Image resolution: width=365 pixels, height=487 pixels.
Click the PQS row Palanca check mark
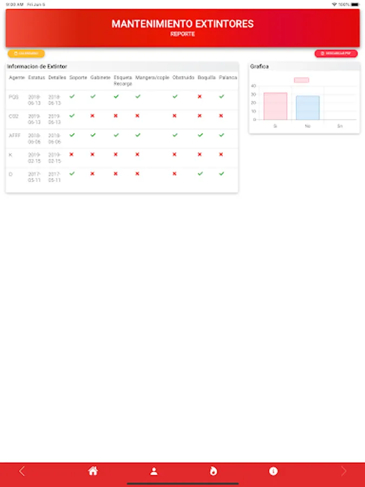(221, 97)
